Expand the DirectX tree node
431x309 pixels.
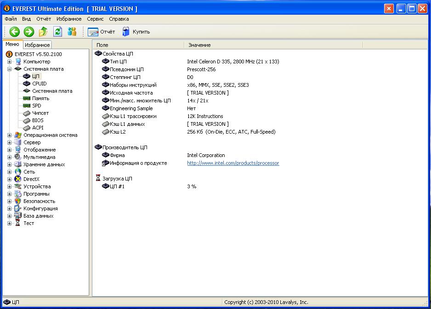tap(9, 179)
